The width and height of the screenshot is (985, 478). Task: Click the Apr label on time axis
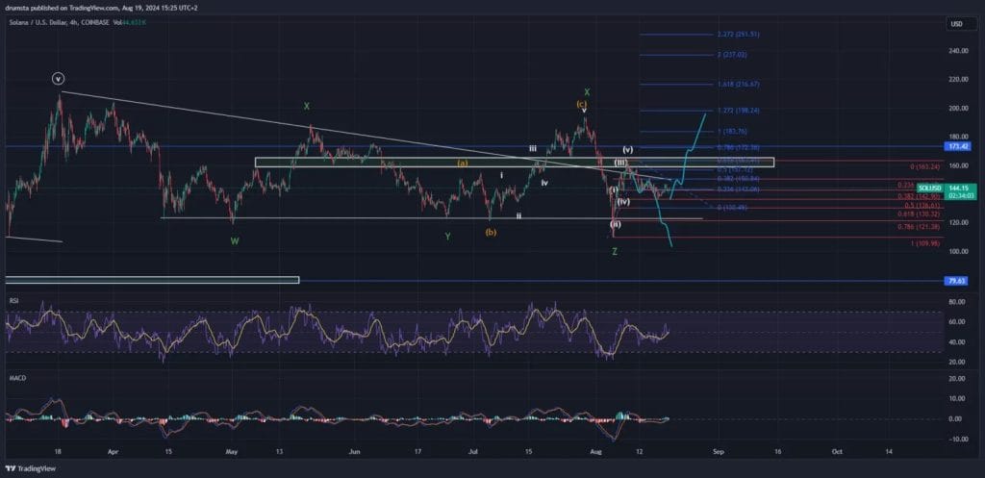[x=114, y=450]
